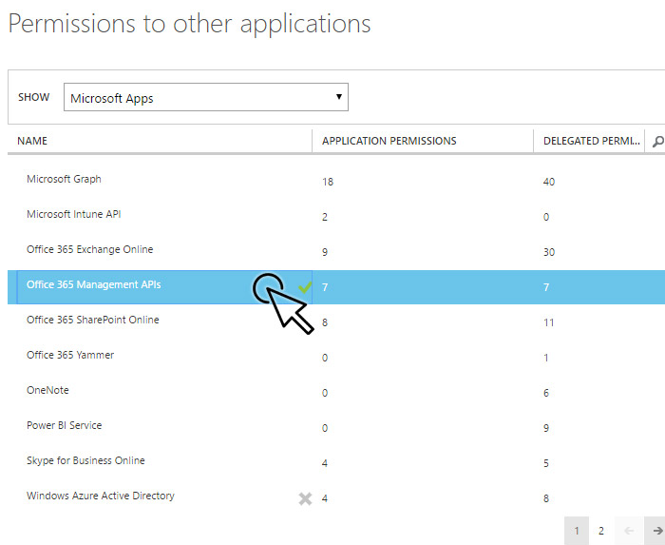Click application permissions value 4 for Azure AD
This screenshot has width=665, height=545.
tap(325, 499)
